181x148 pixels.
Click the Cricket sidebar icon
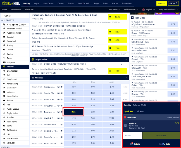click(4, 50)
